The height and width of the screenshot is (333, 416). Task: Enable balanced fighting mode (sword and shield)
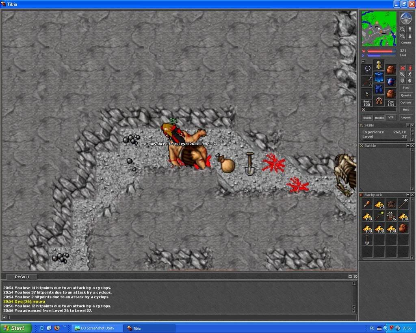pyautogui.click(x=403, y=74)
